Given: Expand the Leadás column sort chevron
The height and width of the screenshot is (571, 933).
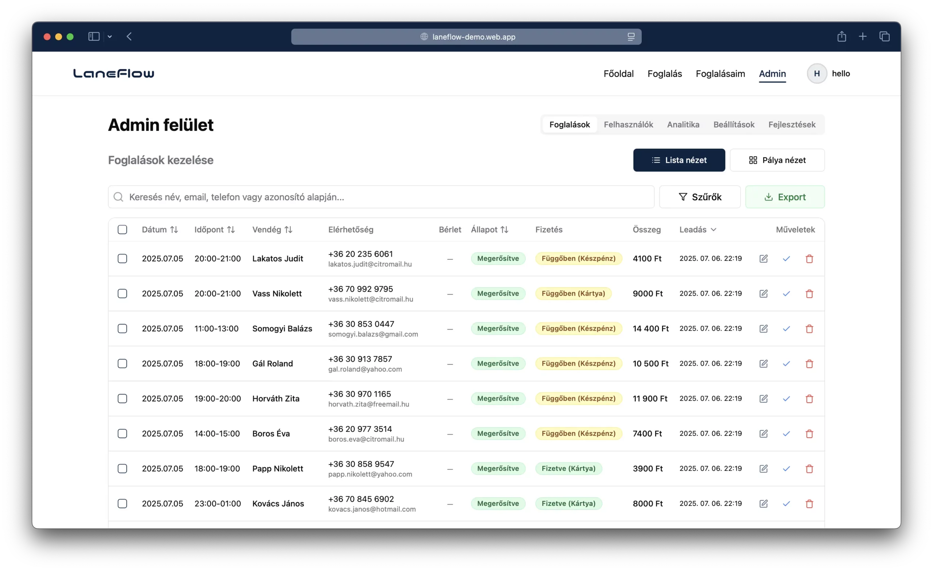Looking at the screenshot, I should tap(713, 230).
